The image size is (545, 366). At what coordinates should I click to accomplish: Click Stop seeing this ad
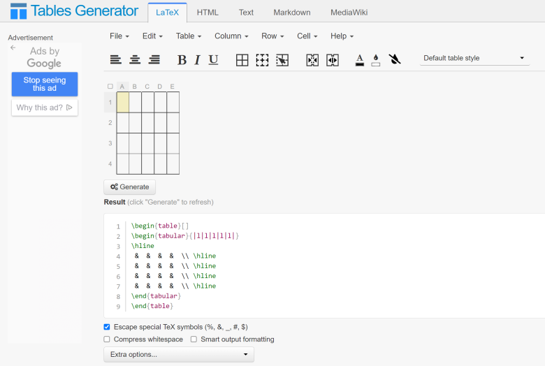[x=45, y=84]
